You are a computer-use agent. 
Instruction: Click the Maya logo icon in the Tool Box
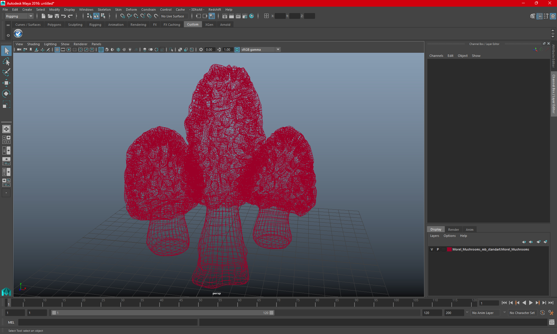[x=6, y=291]
